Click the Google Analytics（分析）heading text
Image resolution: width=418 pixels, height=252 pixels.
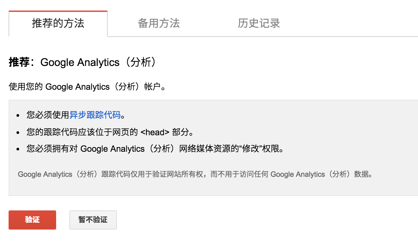[98, 62]
